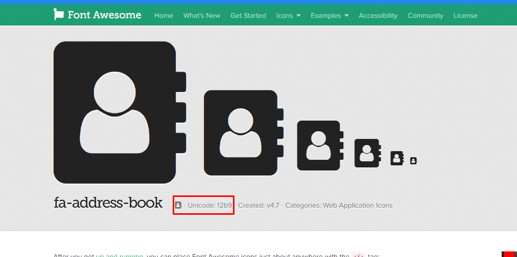Navigate to Get Started
The width and height of the screenshot is (517, 257).
[248, 15]
